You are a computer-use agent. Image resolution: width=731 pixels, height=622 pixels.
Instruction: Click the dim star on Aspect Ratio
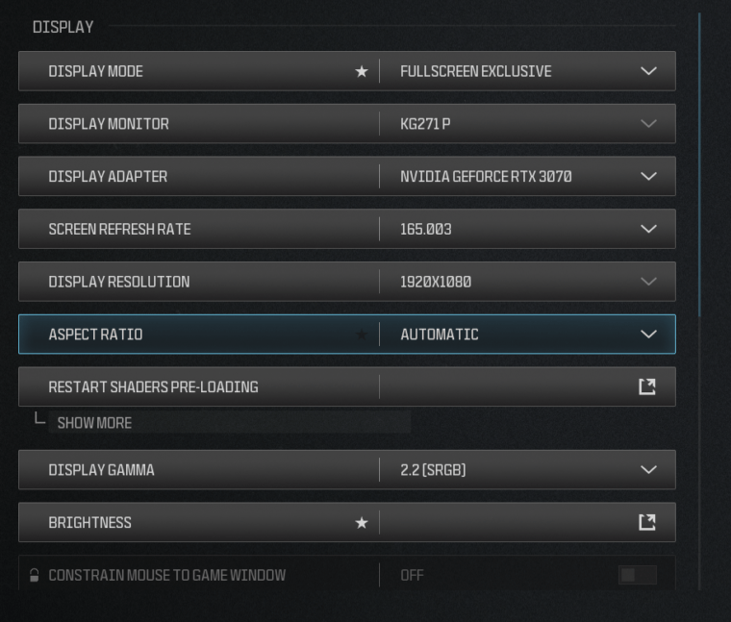pyautogui.click(x=362, y=335)
